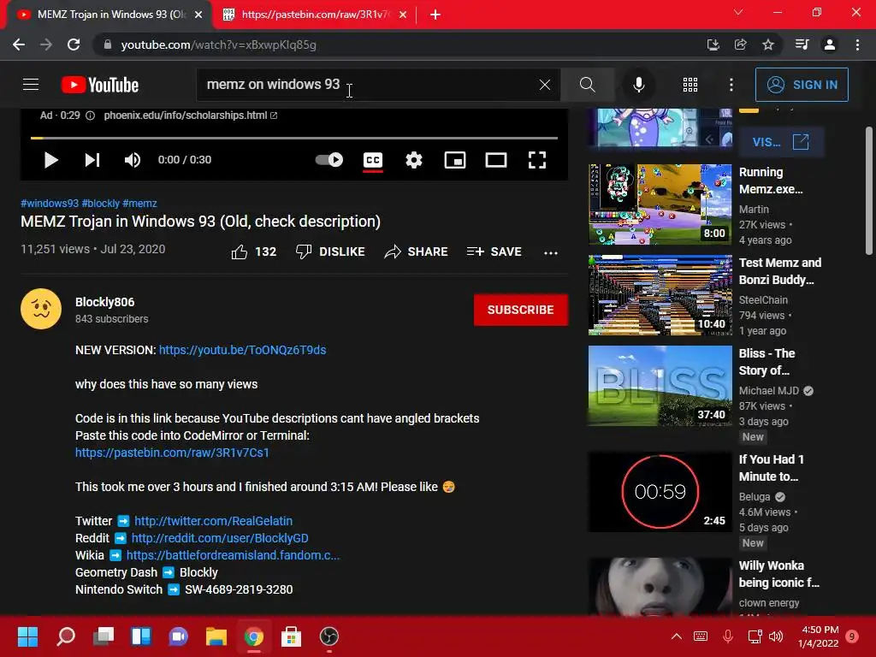This screenshot has width=876, height=657.
Task: Bookmark this page with the star
Action: coord(768,44)
